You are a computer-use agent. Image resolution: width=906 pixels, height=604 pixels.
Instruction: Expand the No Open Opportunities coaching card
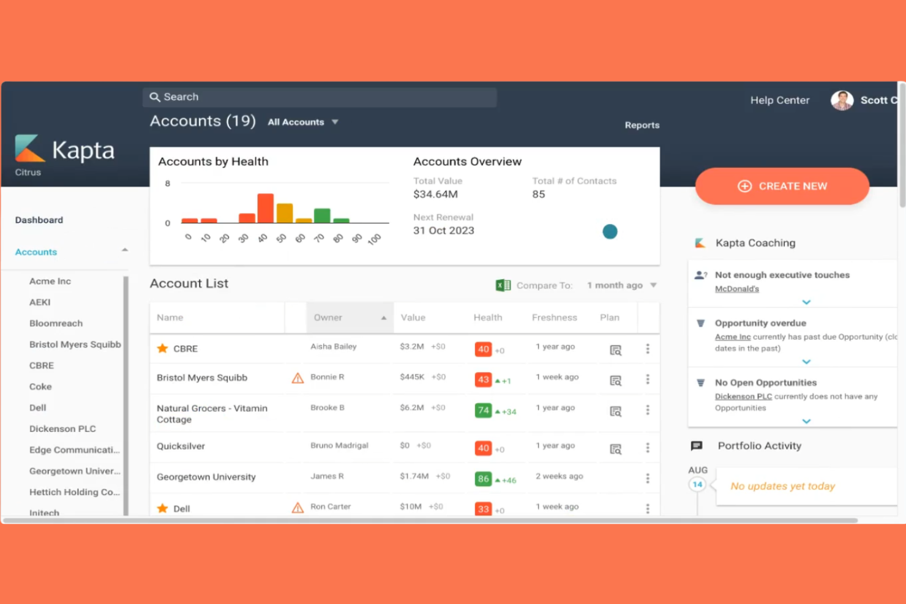[x=806, y=421]
